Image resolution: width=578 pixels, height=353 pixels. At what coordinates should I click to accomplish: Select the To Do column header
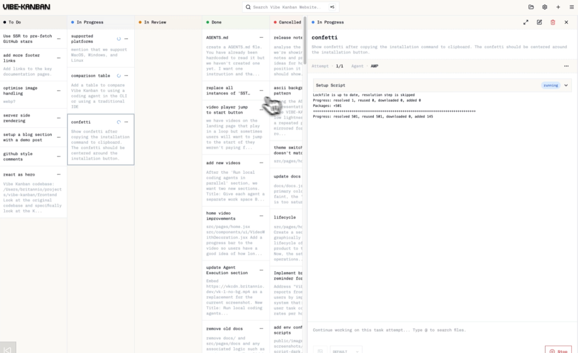[x=33, y=22]
